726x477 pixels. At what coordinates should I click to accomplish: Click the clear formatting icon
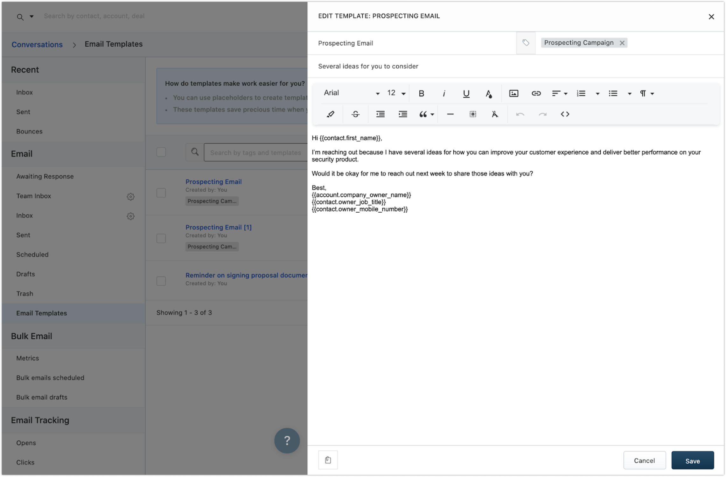pyautogui.click(x=494, y=114)
